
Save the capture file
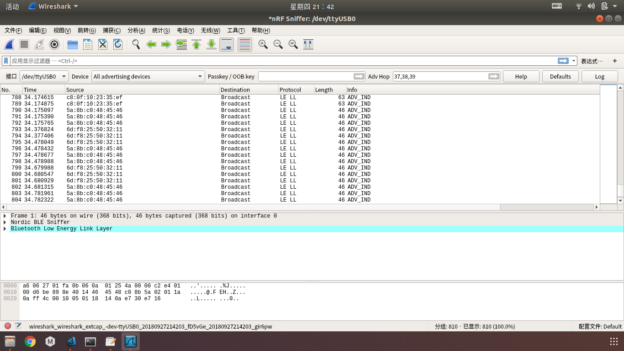tap(88, 44)
